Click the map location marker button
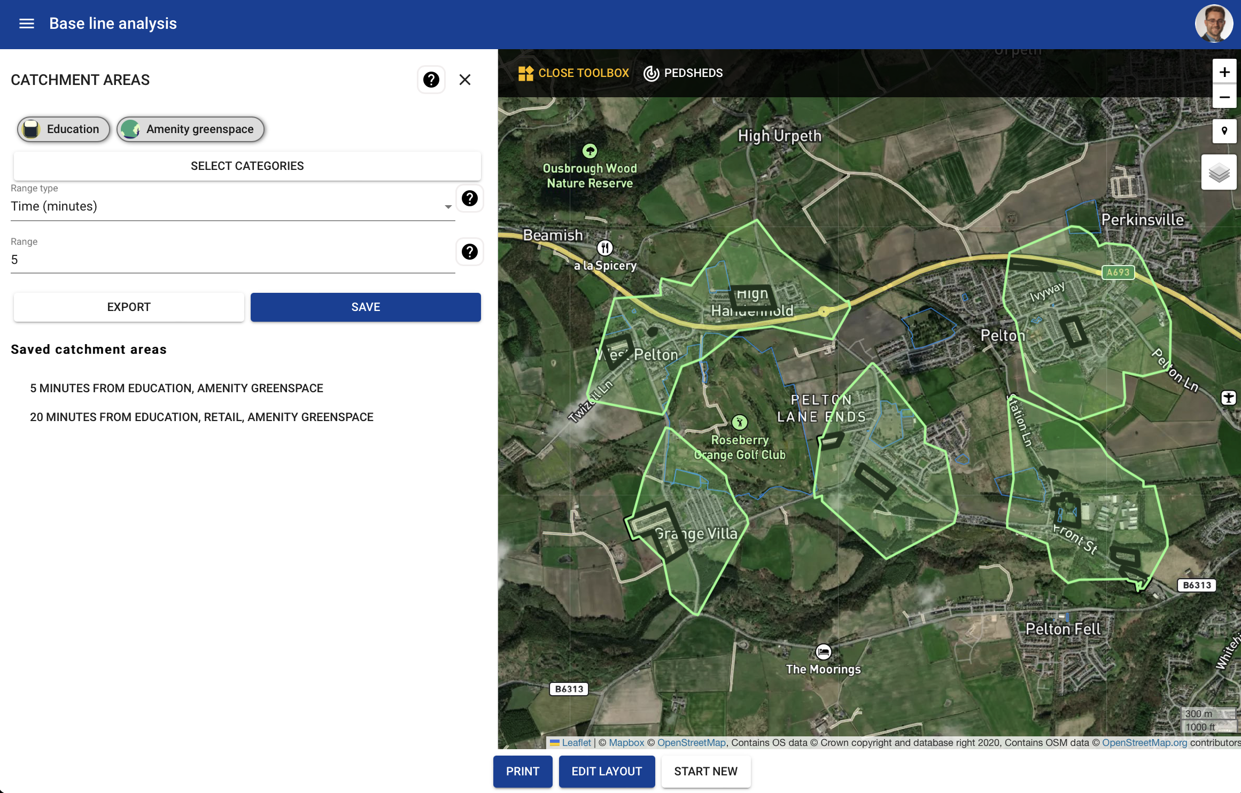1241x793 pixels. tap(1224, 131)
